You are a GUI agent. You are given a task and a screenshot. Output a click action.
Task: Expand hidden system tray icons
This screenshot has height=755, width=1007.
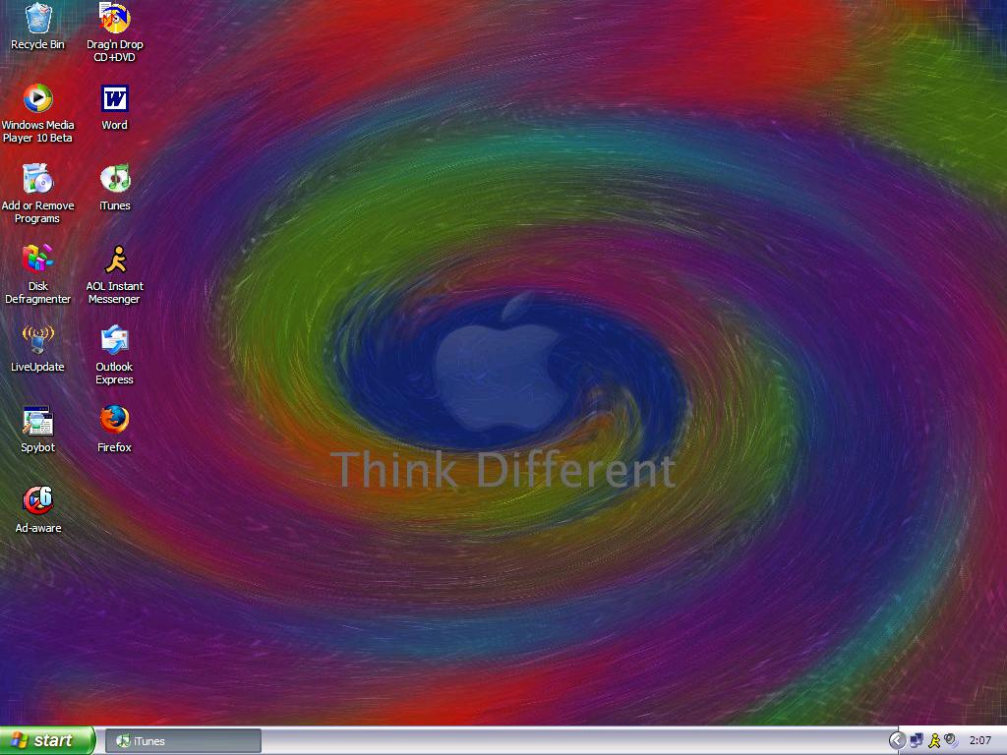pyautogui.click(x=897, y=741)
